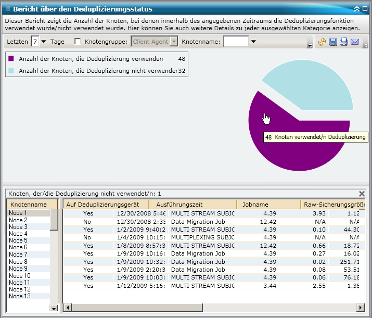Open the Letzten days dropdown arrow

pyautogui.click(x=44, y=42)
